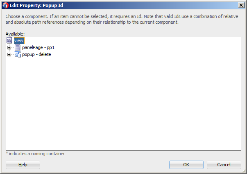This screenshot has height=174, width=247.
Task: Click the Choose a component instruction text
Action: pos(122,19)
